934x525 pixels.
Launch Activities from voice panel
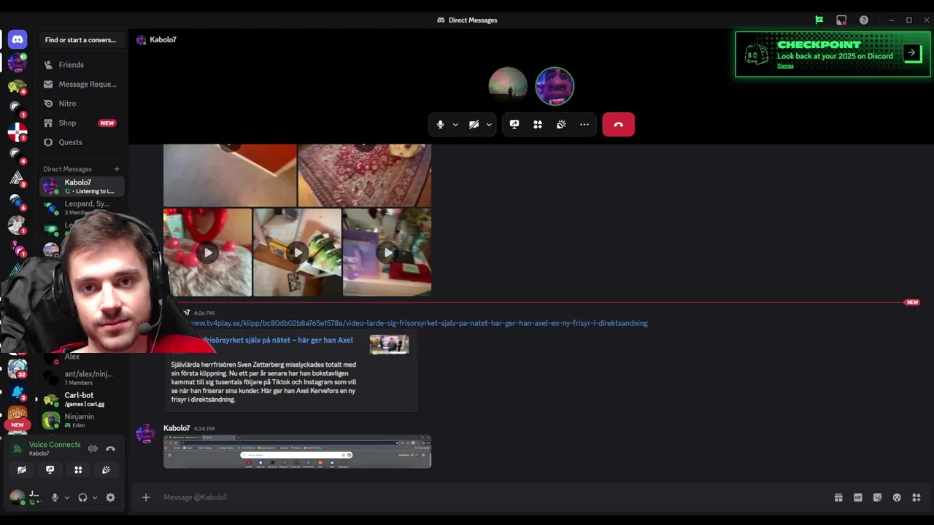78,470
